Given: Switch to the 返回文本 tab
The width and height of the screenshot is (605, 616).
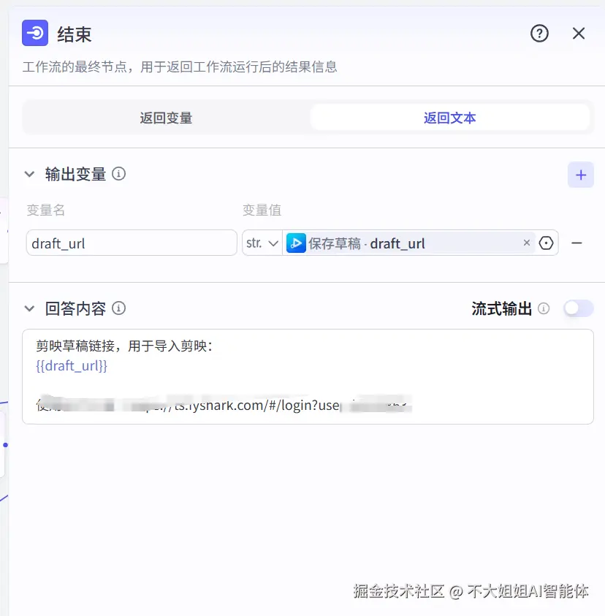Looking at the screenshot, I should [x=449, y=117].
